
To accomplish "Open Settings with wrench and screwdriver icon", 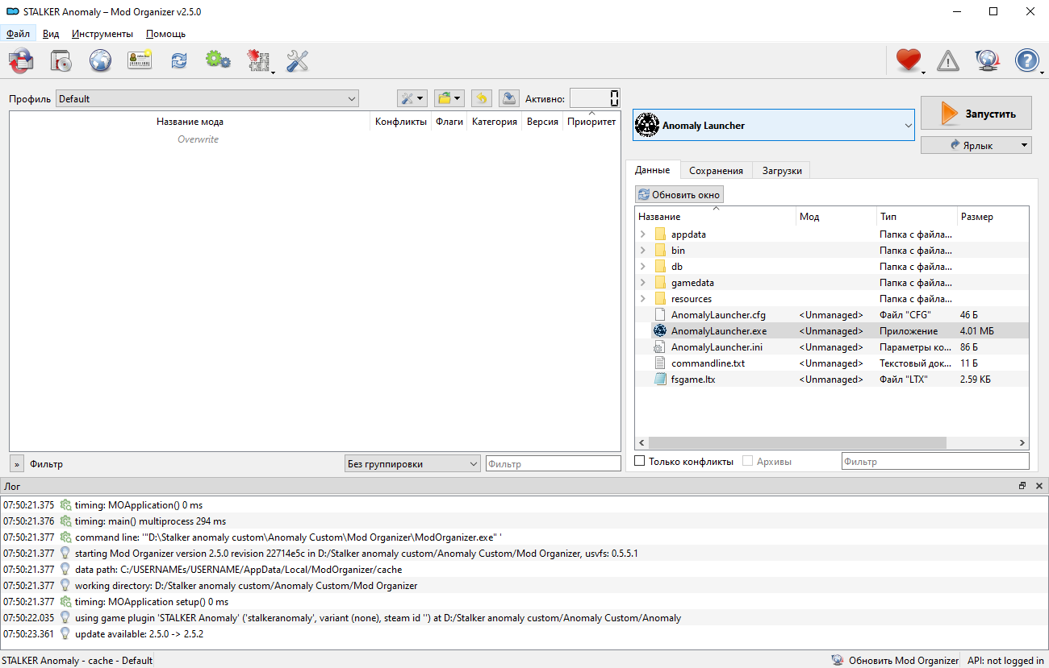I will pos(298,60).
